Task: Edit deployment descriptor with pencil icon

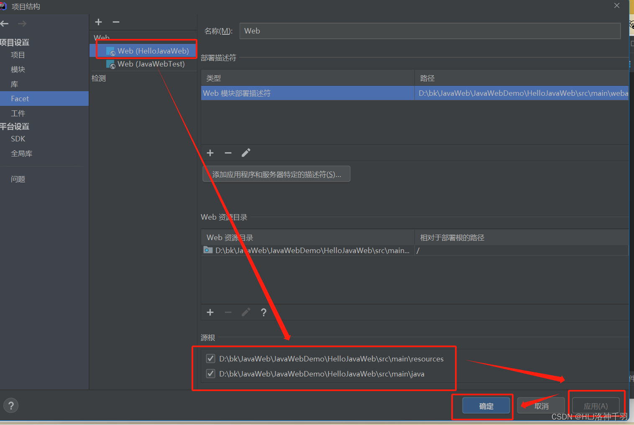Action: (x=246, y=153)
